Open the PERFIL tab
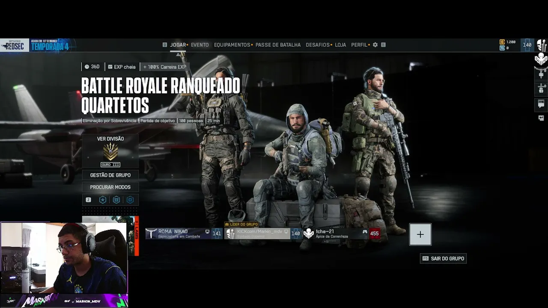This screenshot has width=548, height=308. [359, 45]
